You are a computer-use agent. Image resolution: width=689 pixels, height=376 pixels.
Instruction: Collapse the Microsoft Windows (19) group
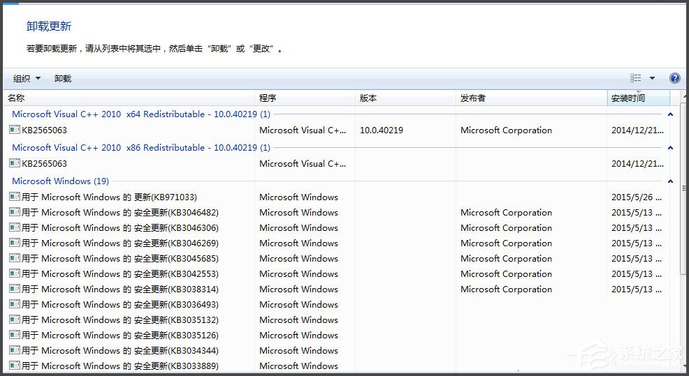point(670,181)
